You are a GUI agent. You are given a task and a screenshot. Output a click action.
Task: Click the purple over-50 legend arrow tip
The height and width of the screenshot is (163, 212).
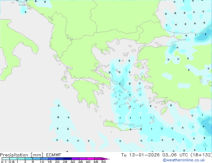(x=106, y=159)
